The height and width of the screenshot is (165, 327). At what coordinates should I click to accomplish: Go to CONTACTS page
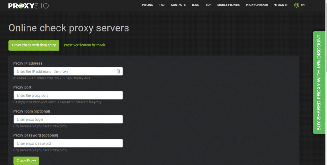pyautogui.click(x=178, y=5)
